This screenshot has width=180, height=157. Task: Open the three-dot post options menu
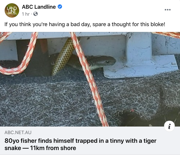[168, 10]
